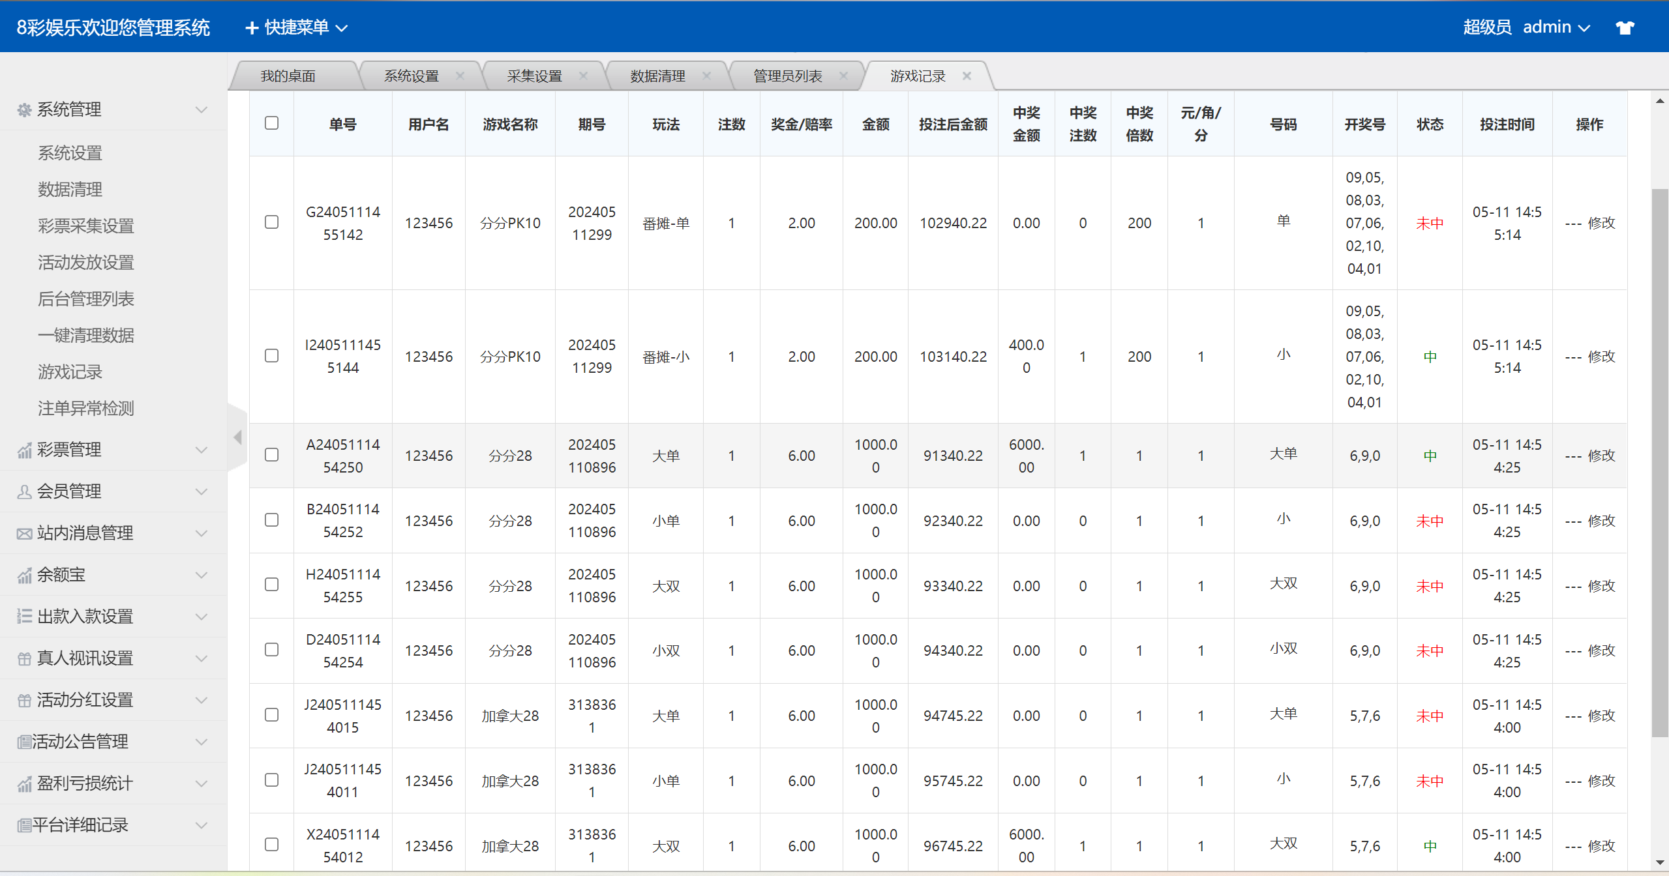Tick the select-all checkbox in the table header
This screenshot has width=1669, height=876.
[x=272, y=123]
